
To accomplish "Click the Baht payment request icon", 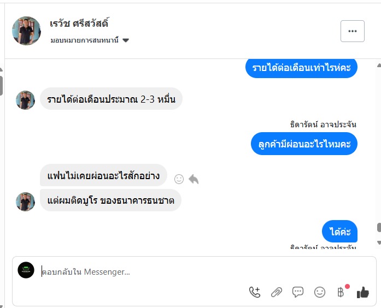I will [341, 292].
